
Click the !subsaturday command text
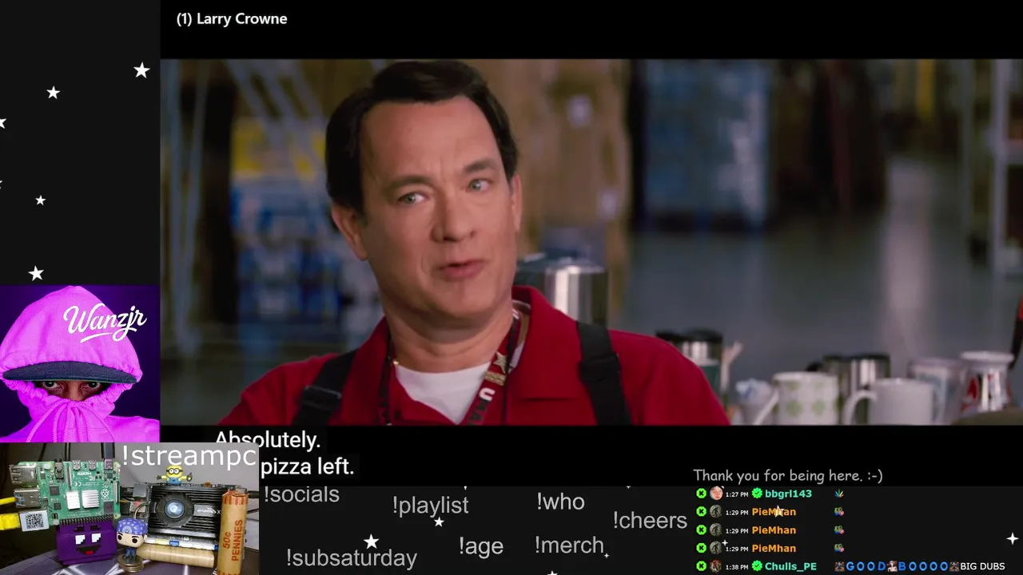(x=351, y=557)
